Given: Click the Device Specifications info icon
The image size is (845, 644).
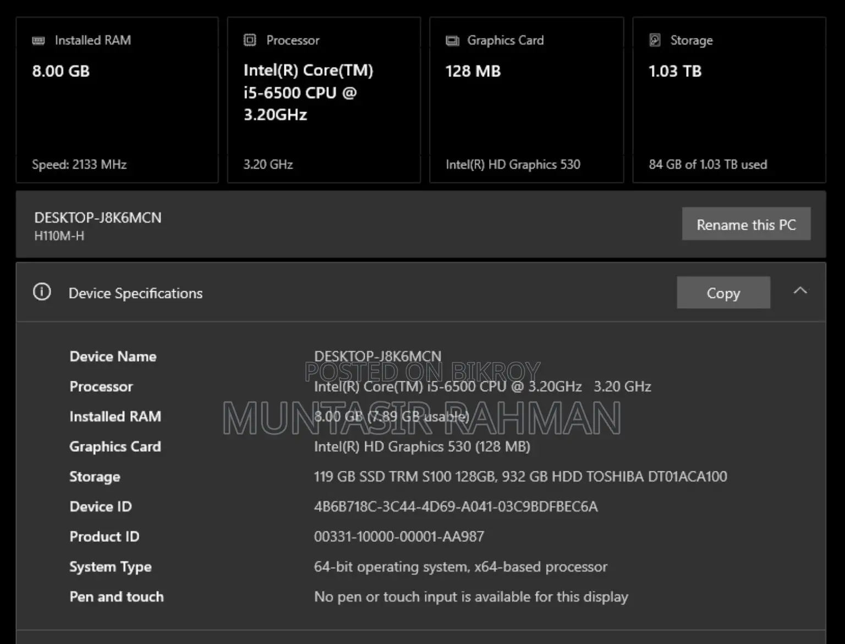Looking at the screenshot, I should coord(42,292).
